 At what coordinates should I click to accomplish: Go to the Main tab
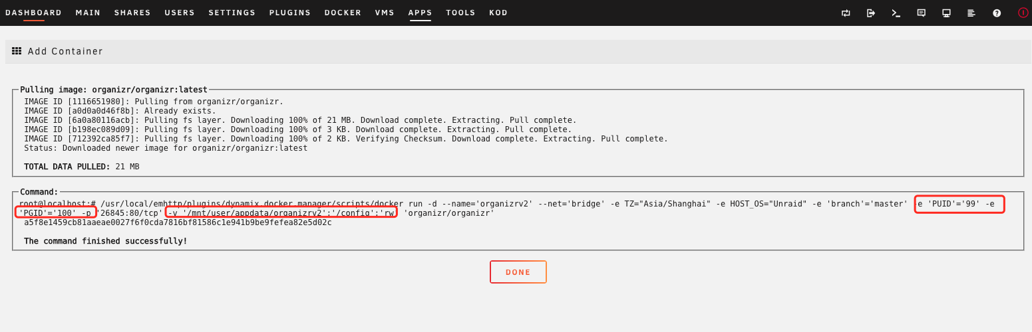coord(88,13)
